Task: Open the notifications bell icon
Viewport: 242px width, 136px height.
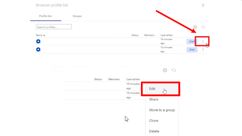Action: (x=203, y=5)
